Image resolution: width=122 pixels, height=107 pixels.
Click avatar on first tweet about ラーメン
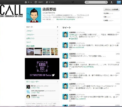tap(65, 34)
